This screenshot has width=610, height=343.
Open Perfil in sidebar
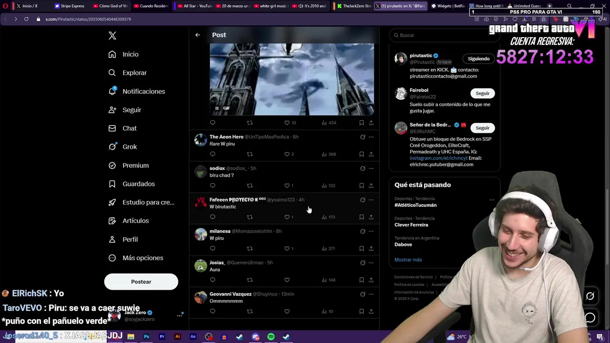[123, 239]
